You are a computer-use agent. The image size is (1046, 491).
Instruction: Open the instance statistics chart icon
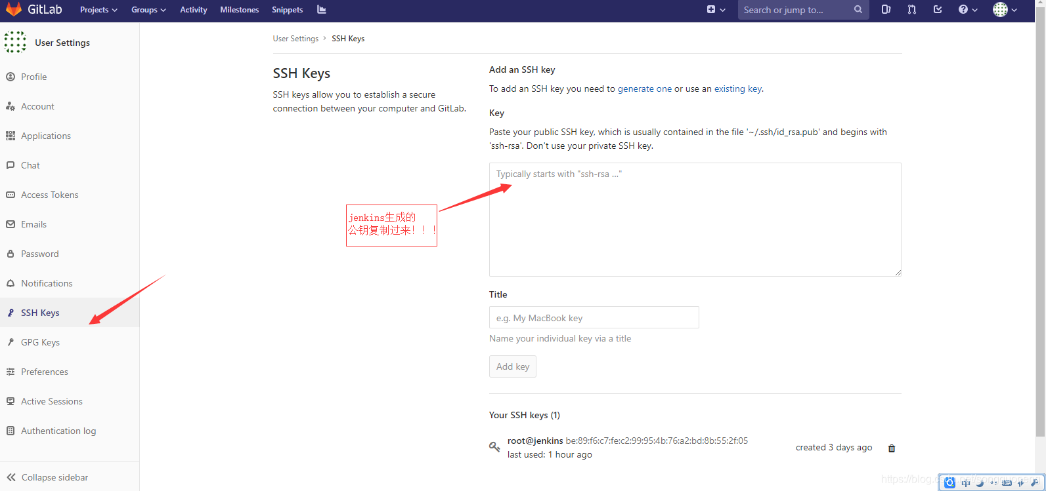pos(322,10)
